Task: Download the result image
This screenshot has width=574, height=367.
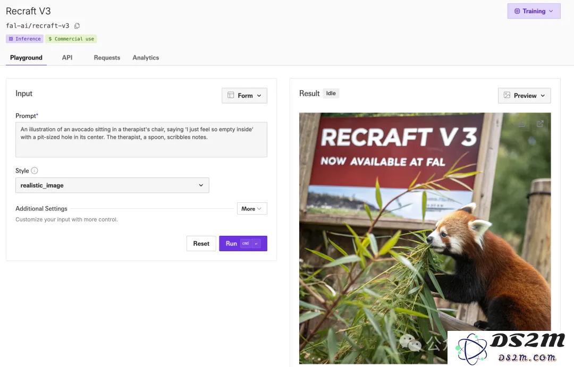Action: (522, 124)
